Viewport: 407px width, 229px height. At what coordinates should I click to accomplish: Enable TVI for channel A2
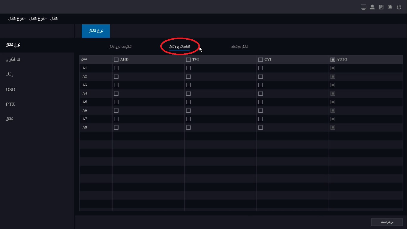(188, 77)
